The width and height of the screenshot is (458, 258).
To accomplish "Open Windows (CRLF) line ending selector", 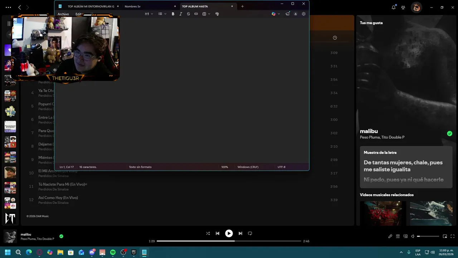I will coord(248,167).
